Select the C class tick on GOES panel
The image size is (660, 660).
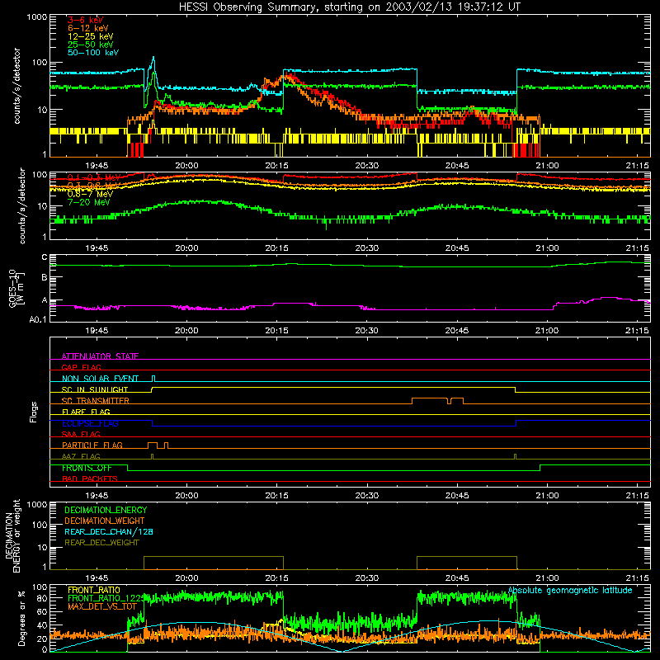(45, 257)
